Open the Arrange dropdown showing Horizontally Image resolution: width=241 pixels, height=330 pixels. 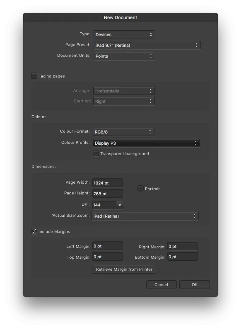(124, 91)
